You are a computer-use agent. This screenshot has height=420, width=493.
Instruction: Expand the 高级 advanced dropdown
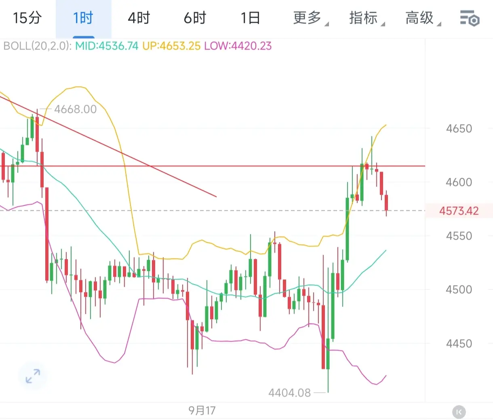(x=423, y=18)
